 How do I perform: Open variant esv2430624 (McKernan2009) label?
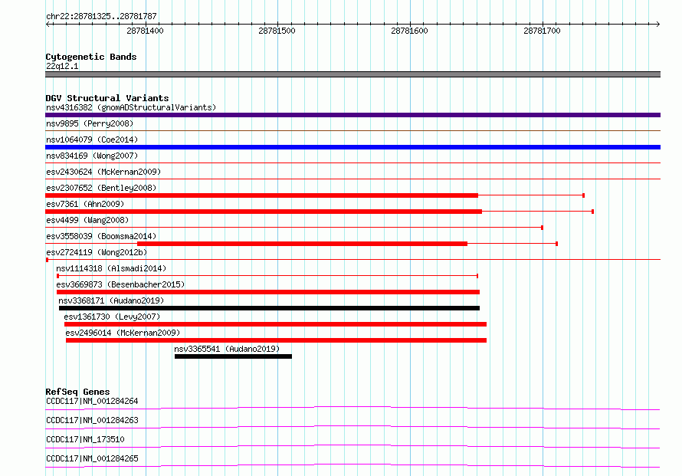(x=103, y=172)
